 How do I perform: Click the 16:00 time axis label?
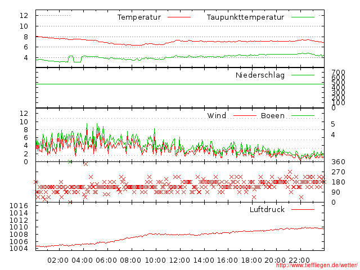pyautogui.click(x=227, y=260)
